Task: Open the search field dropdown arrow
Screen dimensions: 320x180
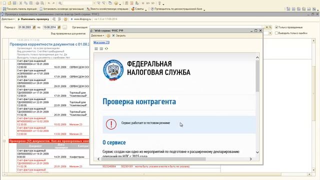Action: [x=94, y=3]
